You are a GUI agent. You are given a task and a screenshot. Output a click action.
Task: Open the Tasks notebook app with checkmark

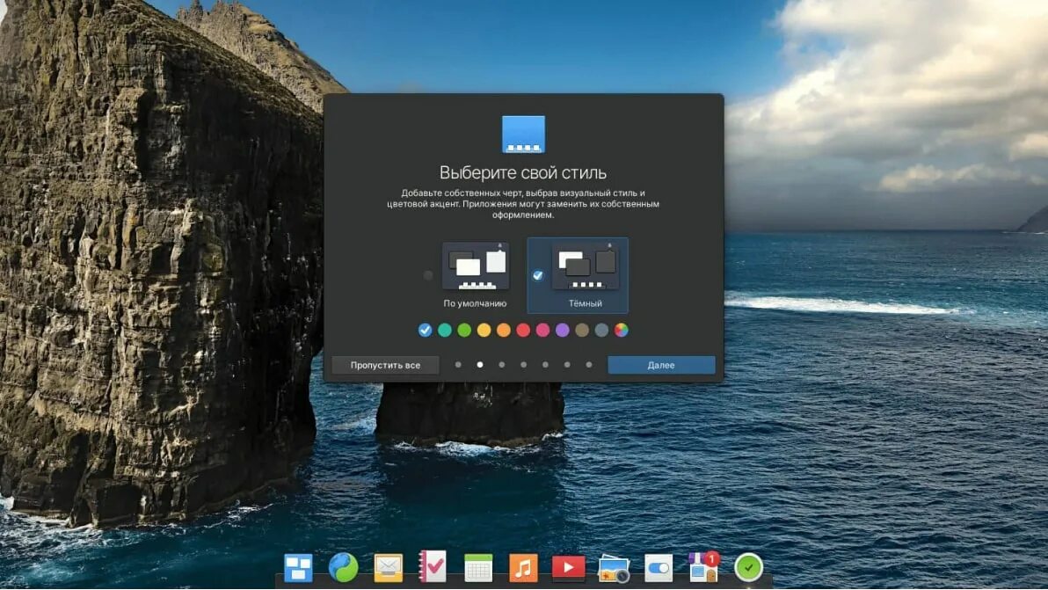coord(433,566)
